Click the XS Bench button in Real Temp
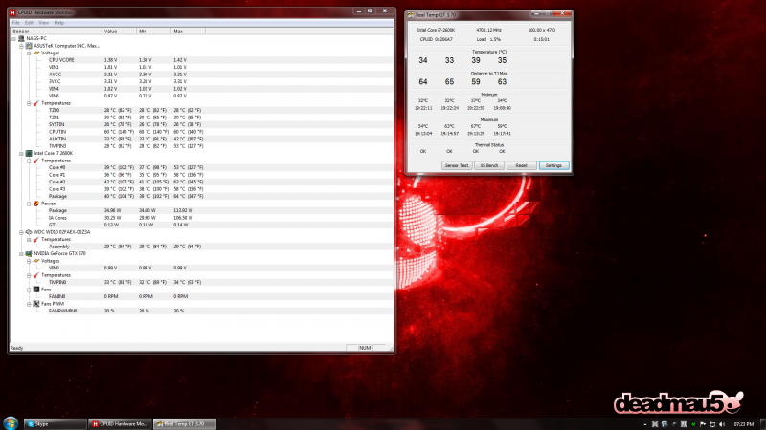The width and height of the screenshot is (766, 430). point(489,165)
